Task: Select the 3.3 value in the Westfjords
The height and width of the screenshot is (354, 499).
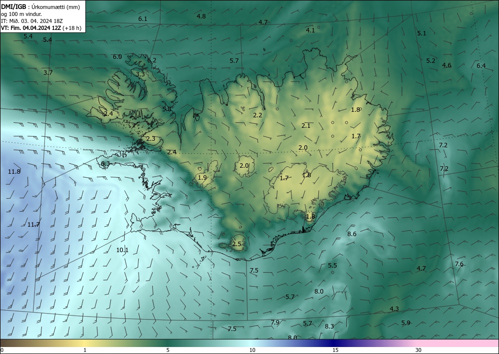Action: (140, 74)
